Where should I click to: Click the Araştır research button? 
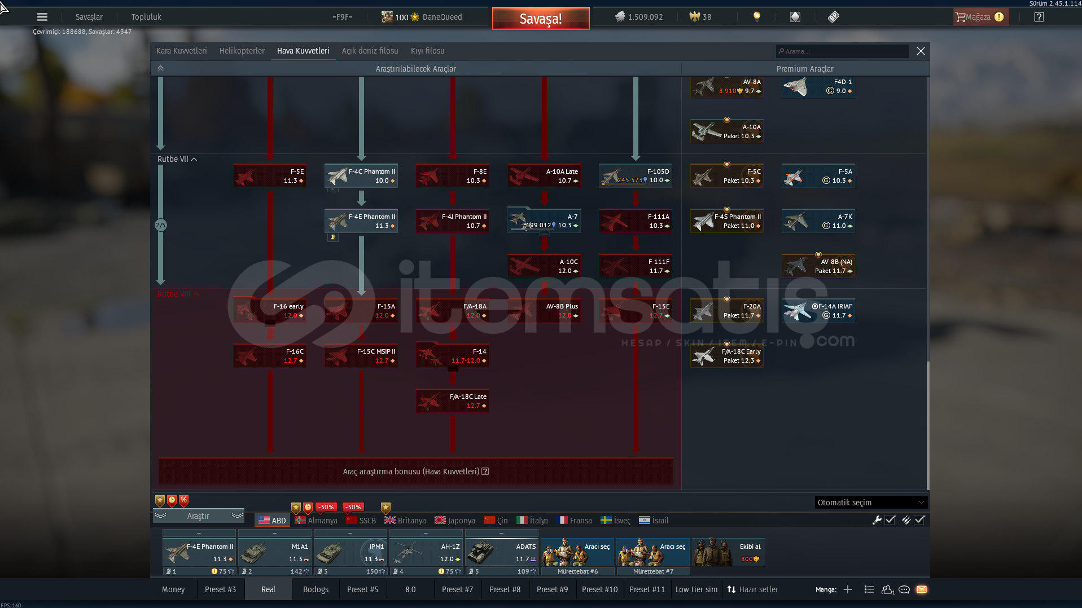click(x=198, y=516)
